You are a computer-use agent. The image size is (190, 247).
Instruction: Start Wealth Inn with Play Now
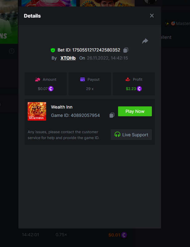(x=135, y=111)
